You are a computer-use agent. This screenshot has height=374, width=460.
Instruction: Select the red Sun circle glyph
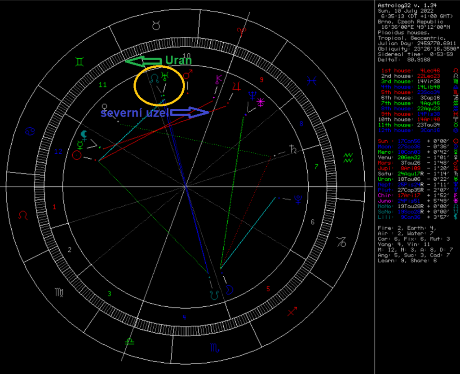click(x=77, y=156)
